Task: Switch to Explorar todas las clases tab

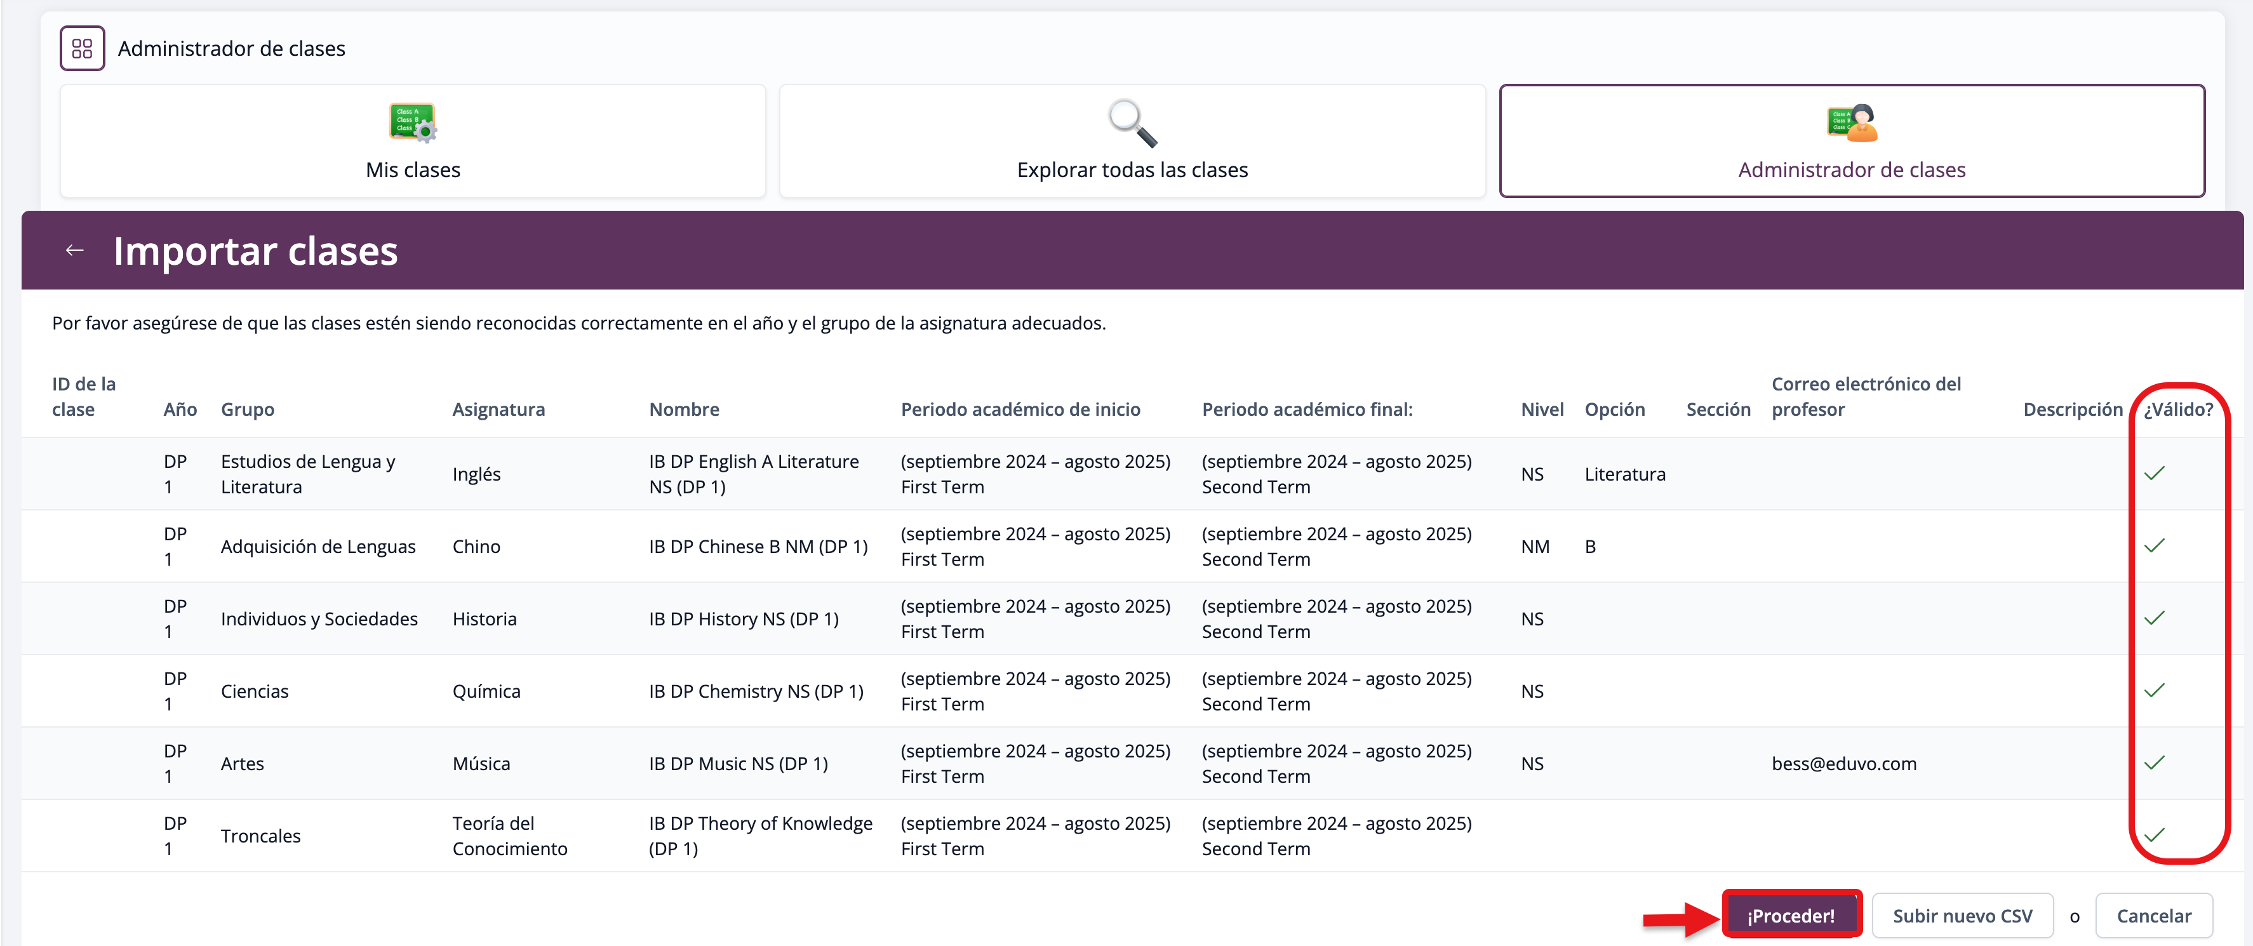Action: point(1132,170)
